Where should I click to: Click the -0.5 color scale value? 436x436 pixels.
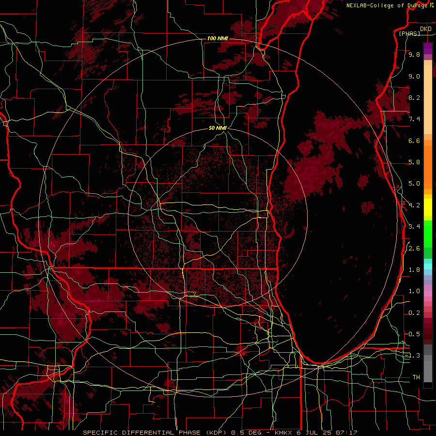[x=412, y=334]
